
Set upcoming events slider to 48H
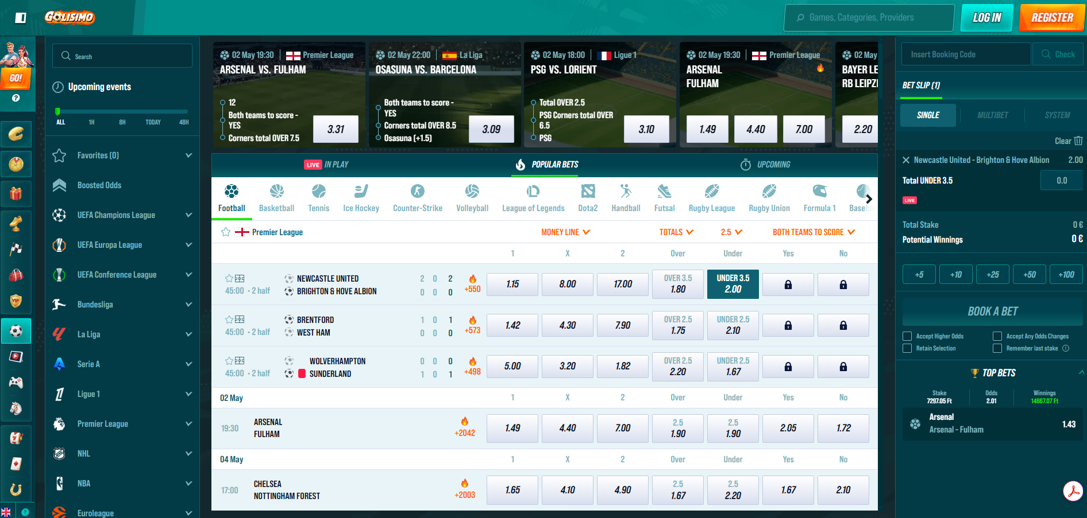tap(184, 122)
